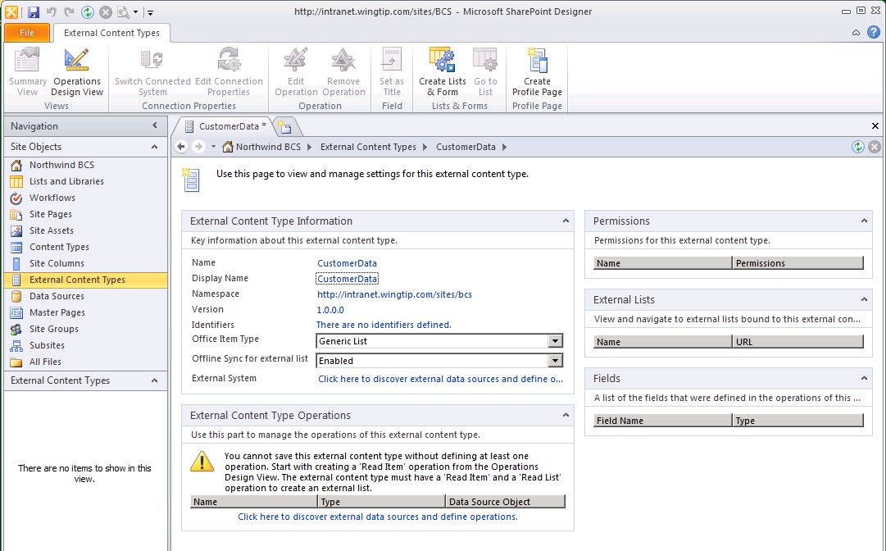
Task: Collapse the Permissions panel
Action: coord(864,221)
